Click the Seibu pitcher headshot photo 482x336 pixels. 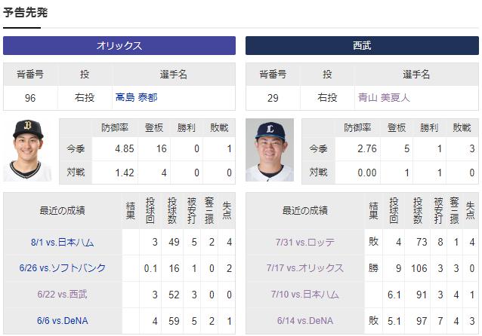point(270,150)
